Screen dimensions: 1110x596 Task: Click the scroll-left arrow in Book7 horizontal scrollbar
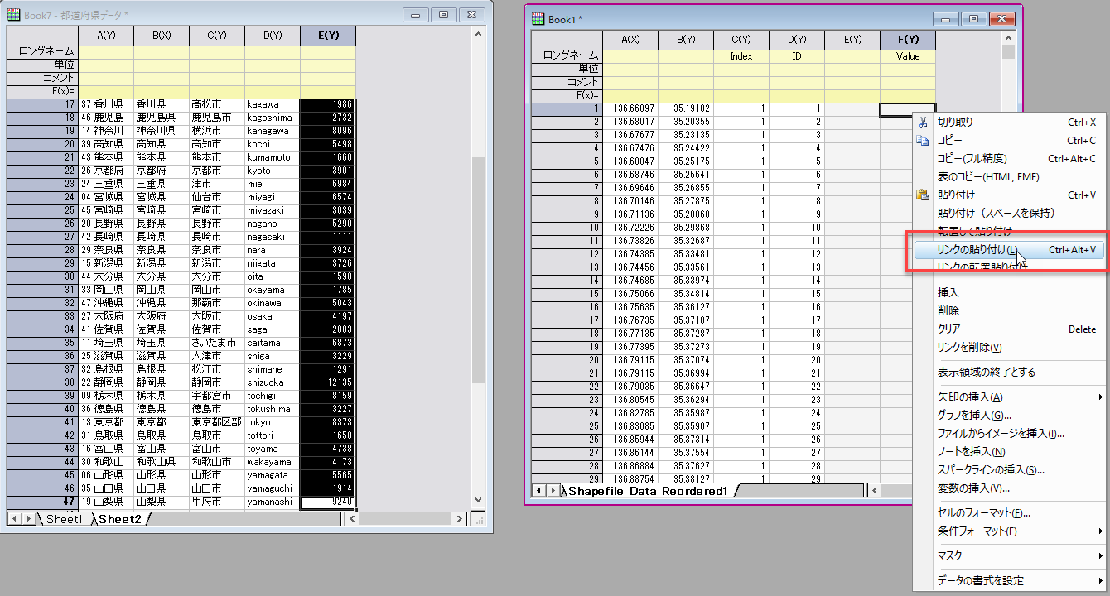351,519
